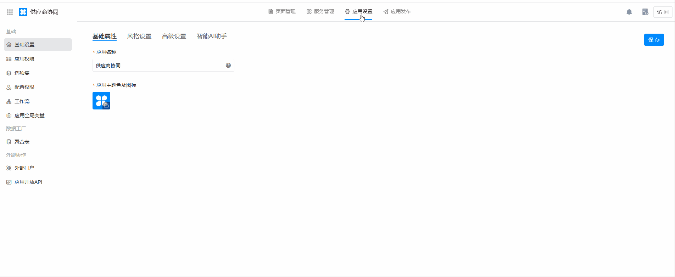Image resolution: width=675 pixels, height=277 pixels.
Task: Open 选项集 in the sidebar
Action: 22,73
